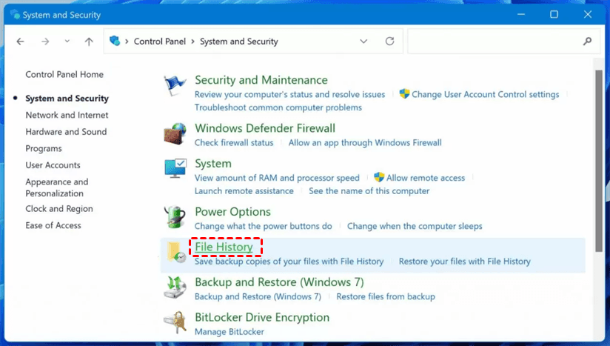
Task: Open BitLocker Drive Encryption heading
Action: pyautogui.click(x=262, y=318)
